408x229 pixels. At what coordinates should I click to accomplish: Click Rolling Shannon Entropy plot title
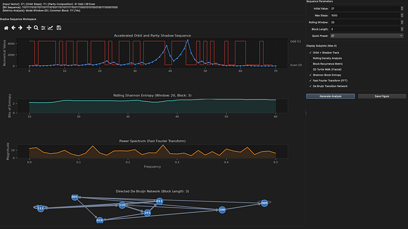tap(152, 96)
